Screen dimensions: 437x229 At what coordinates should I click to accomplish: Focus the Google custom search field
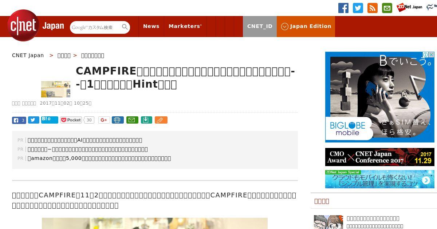point(96,27)
